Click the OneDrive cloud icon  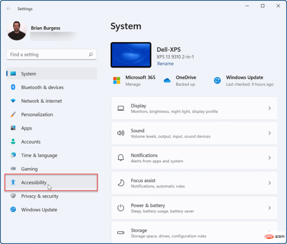[x=167, y=81]
